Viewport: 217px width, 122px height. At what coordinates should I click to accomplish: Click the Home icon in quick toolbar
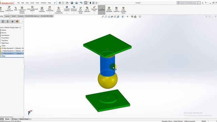[x=60, y=3]
